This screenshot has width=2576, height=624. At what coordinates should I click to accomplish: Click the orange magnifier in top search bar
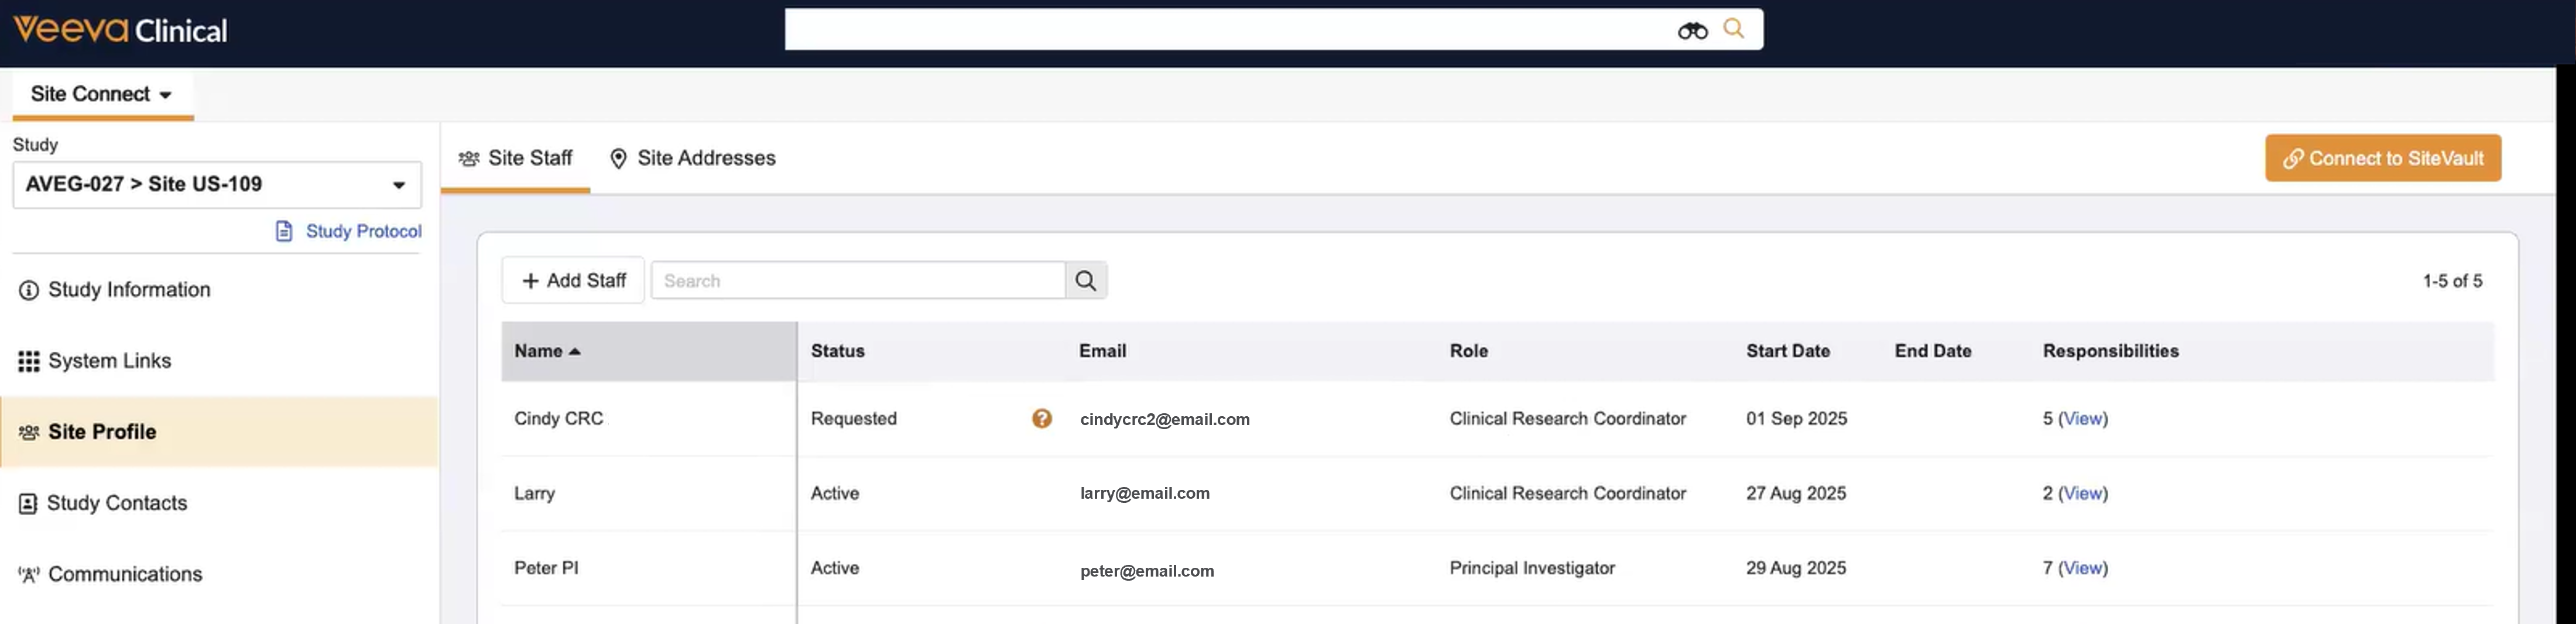pos(1733,29)
